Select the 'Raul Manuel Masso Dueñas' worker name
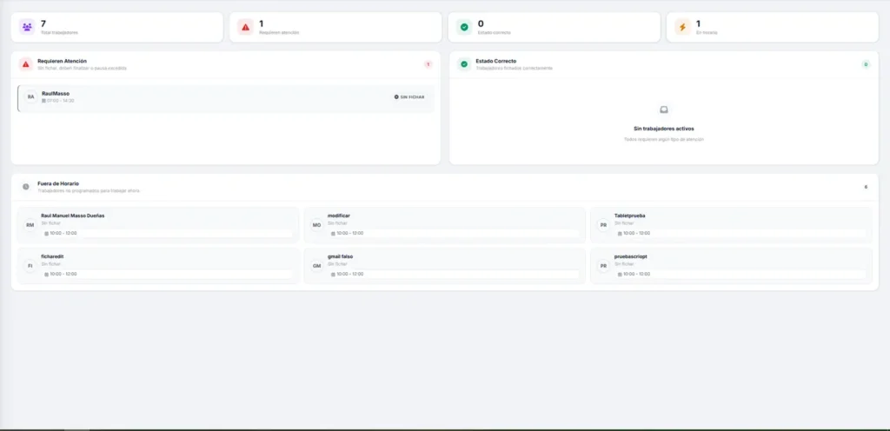The height and width of the screenshot is (431, 890). [x=73, y=215]
